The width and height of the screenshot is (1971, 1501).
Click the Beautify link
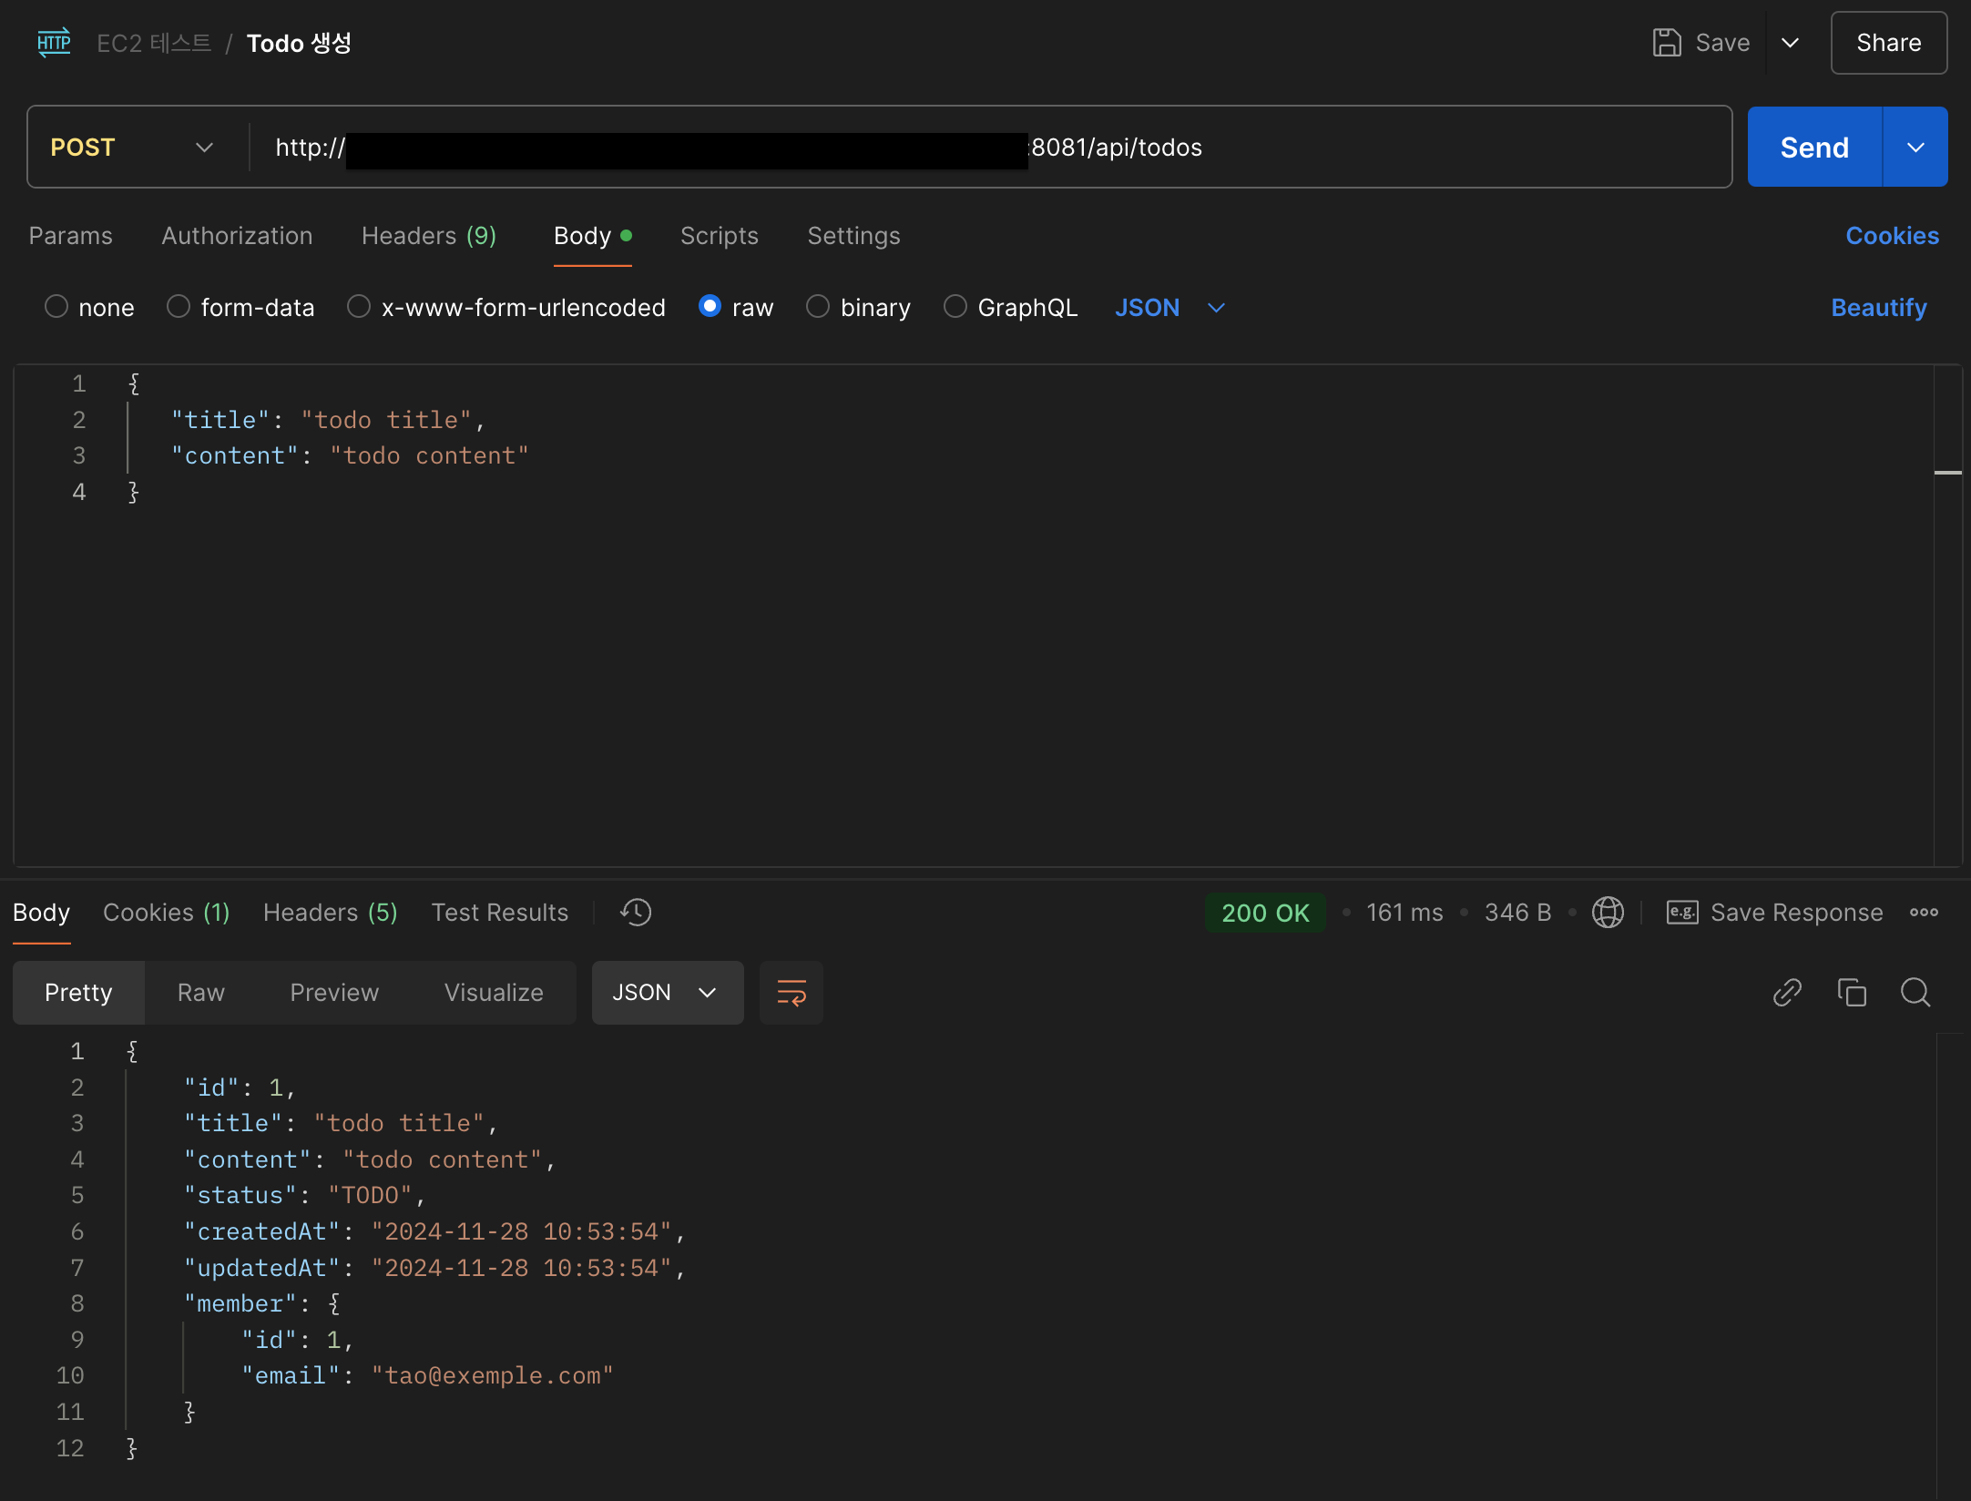click(x=1878, y=308)
